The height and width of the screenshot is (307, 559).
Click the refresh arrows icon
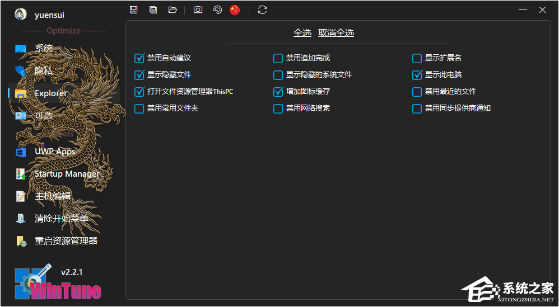point(262,10)
